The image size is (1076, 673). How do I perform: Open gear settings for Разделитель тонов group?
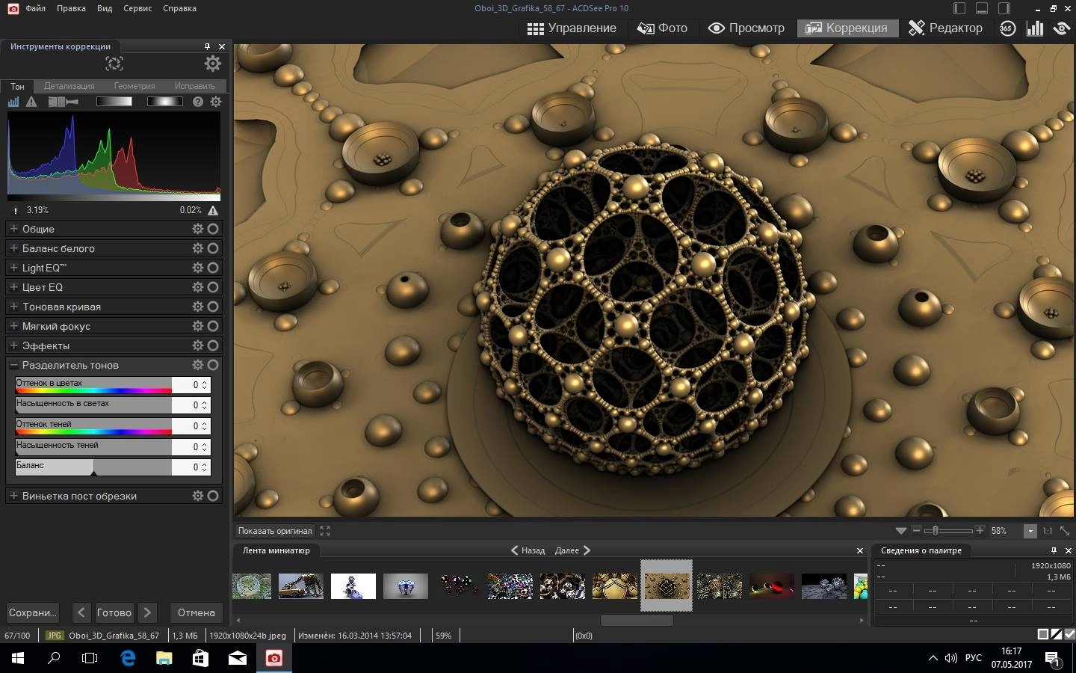pos(198,365)
